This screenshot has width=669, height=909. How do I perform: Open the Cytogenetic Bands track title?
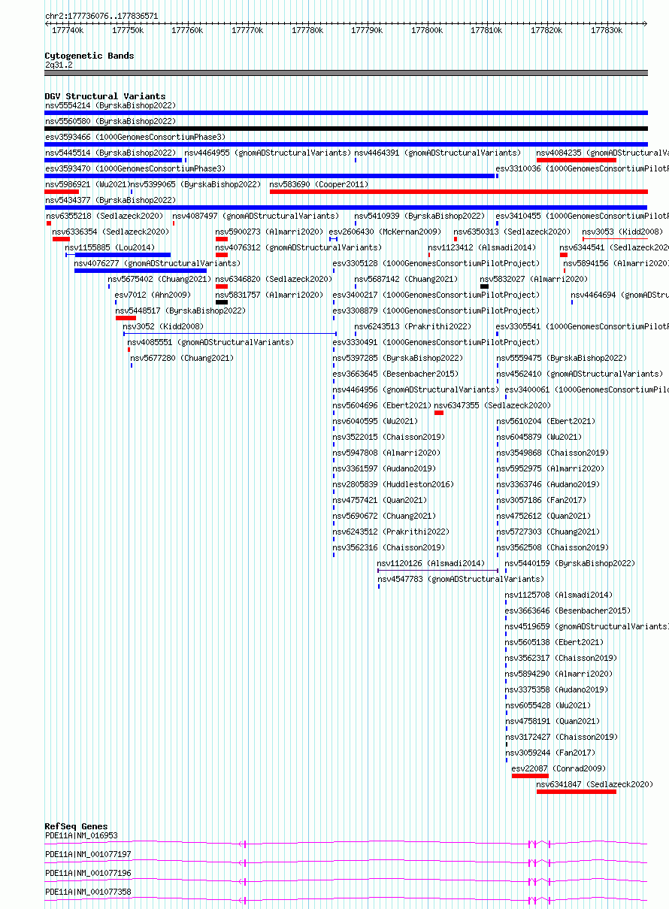(89, 56)
